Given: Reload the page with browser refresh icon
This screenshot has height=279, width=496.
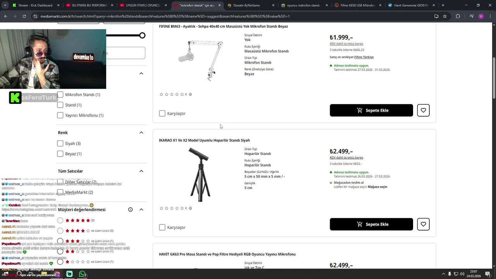Looking at the screenshot, I should pos(24,16).
